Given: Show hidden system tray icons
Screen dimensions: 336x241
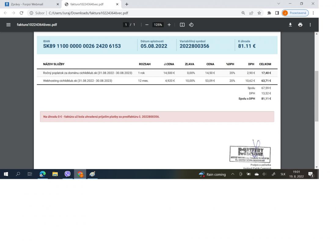Looking at the screenshot, I should click(x=232, y=174).
